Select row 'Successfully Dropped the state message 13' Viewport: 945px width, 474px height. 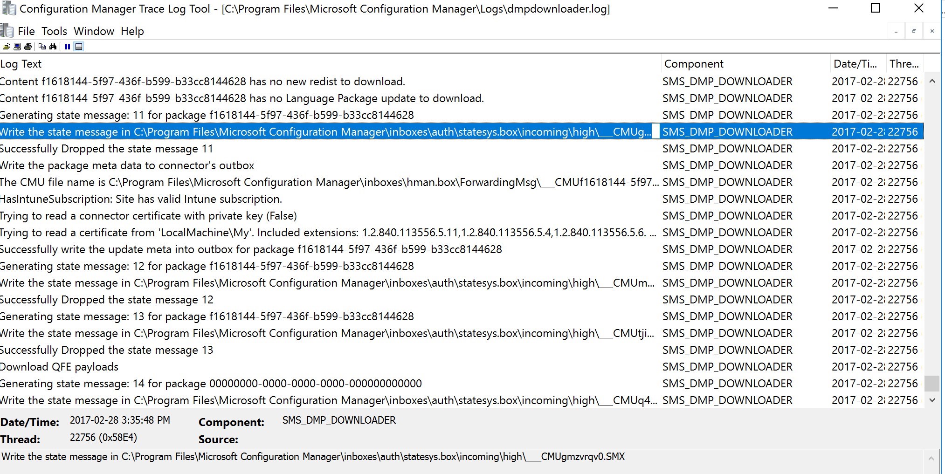462,350
